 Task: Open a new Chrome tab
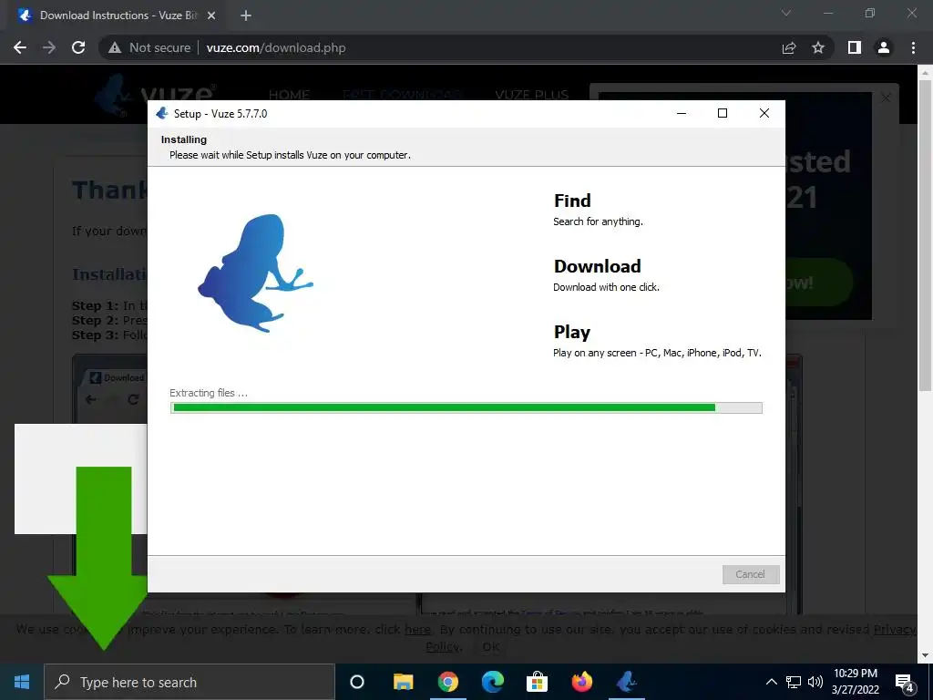pyautogui.click(x=246, y=15)
